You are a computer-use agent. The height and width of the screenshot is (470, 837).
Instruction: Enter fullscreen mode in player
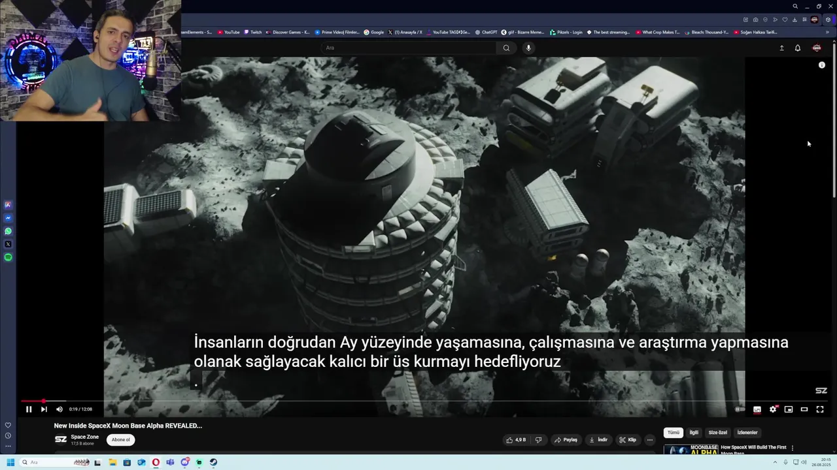click(x=820, y=409)
